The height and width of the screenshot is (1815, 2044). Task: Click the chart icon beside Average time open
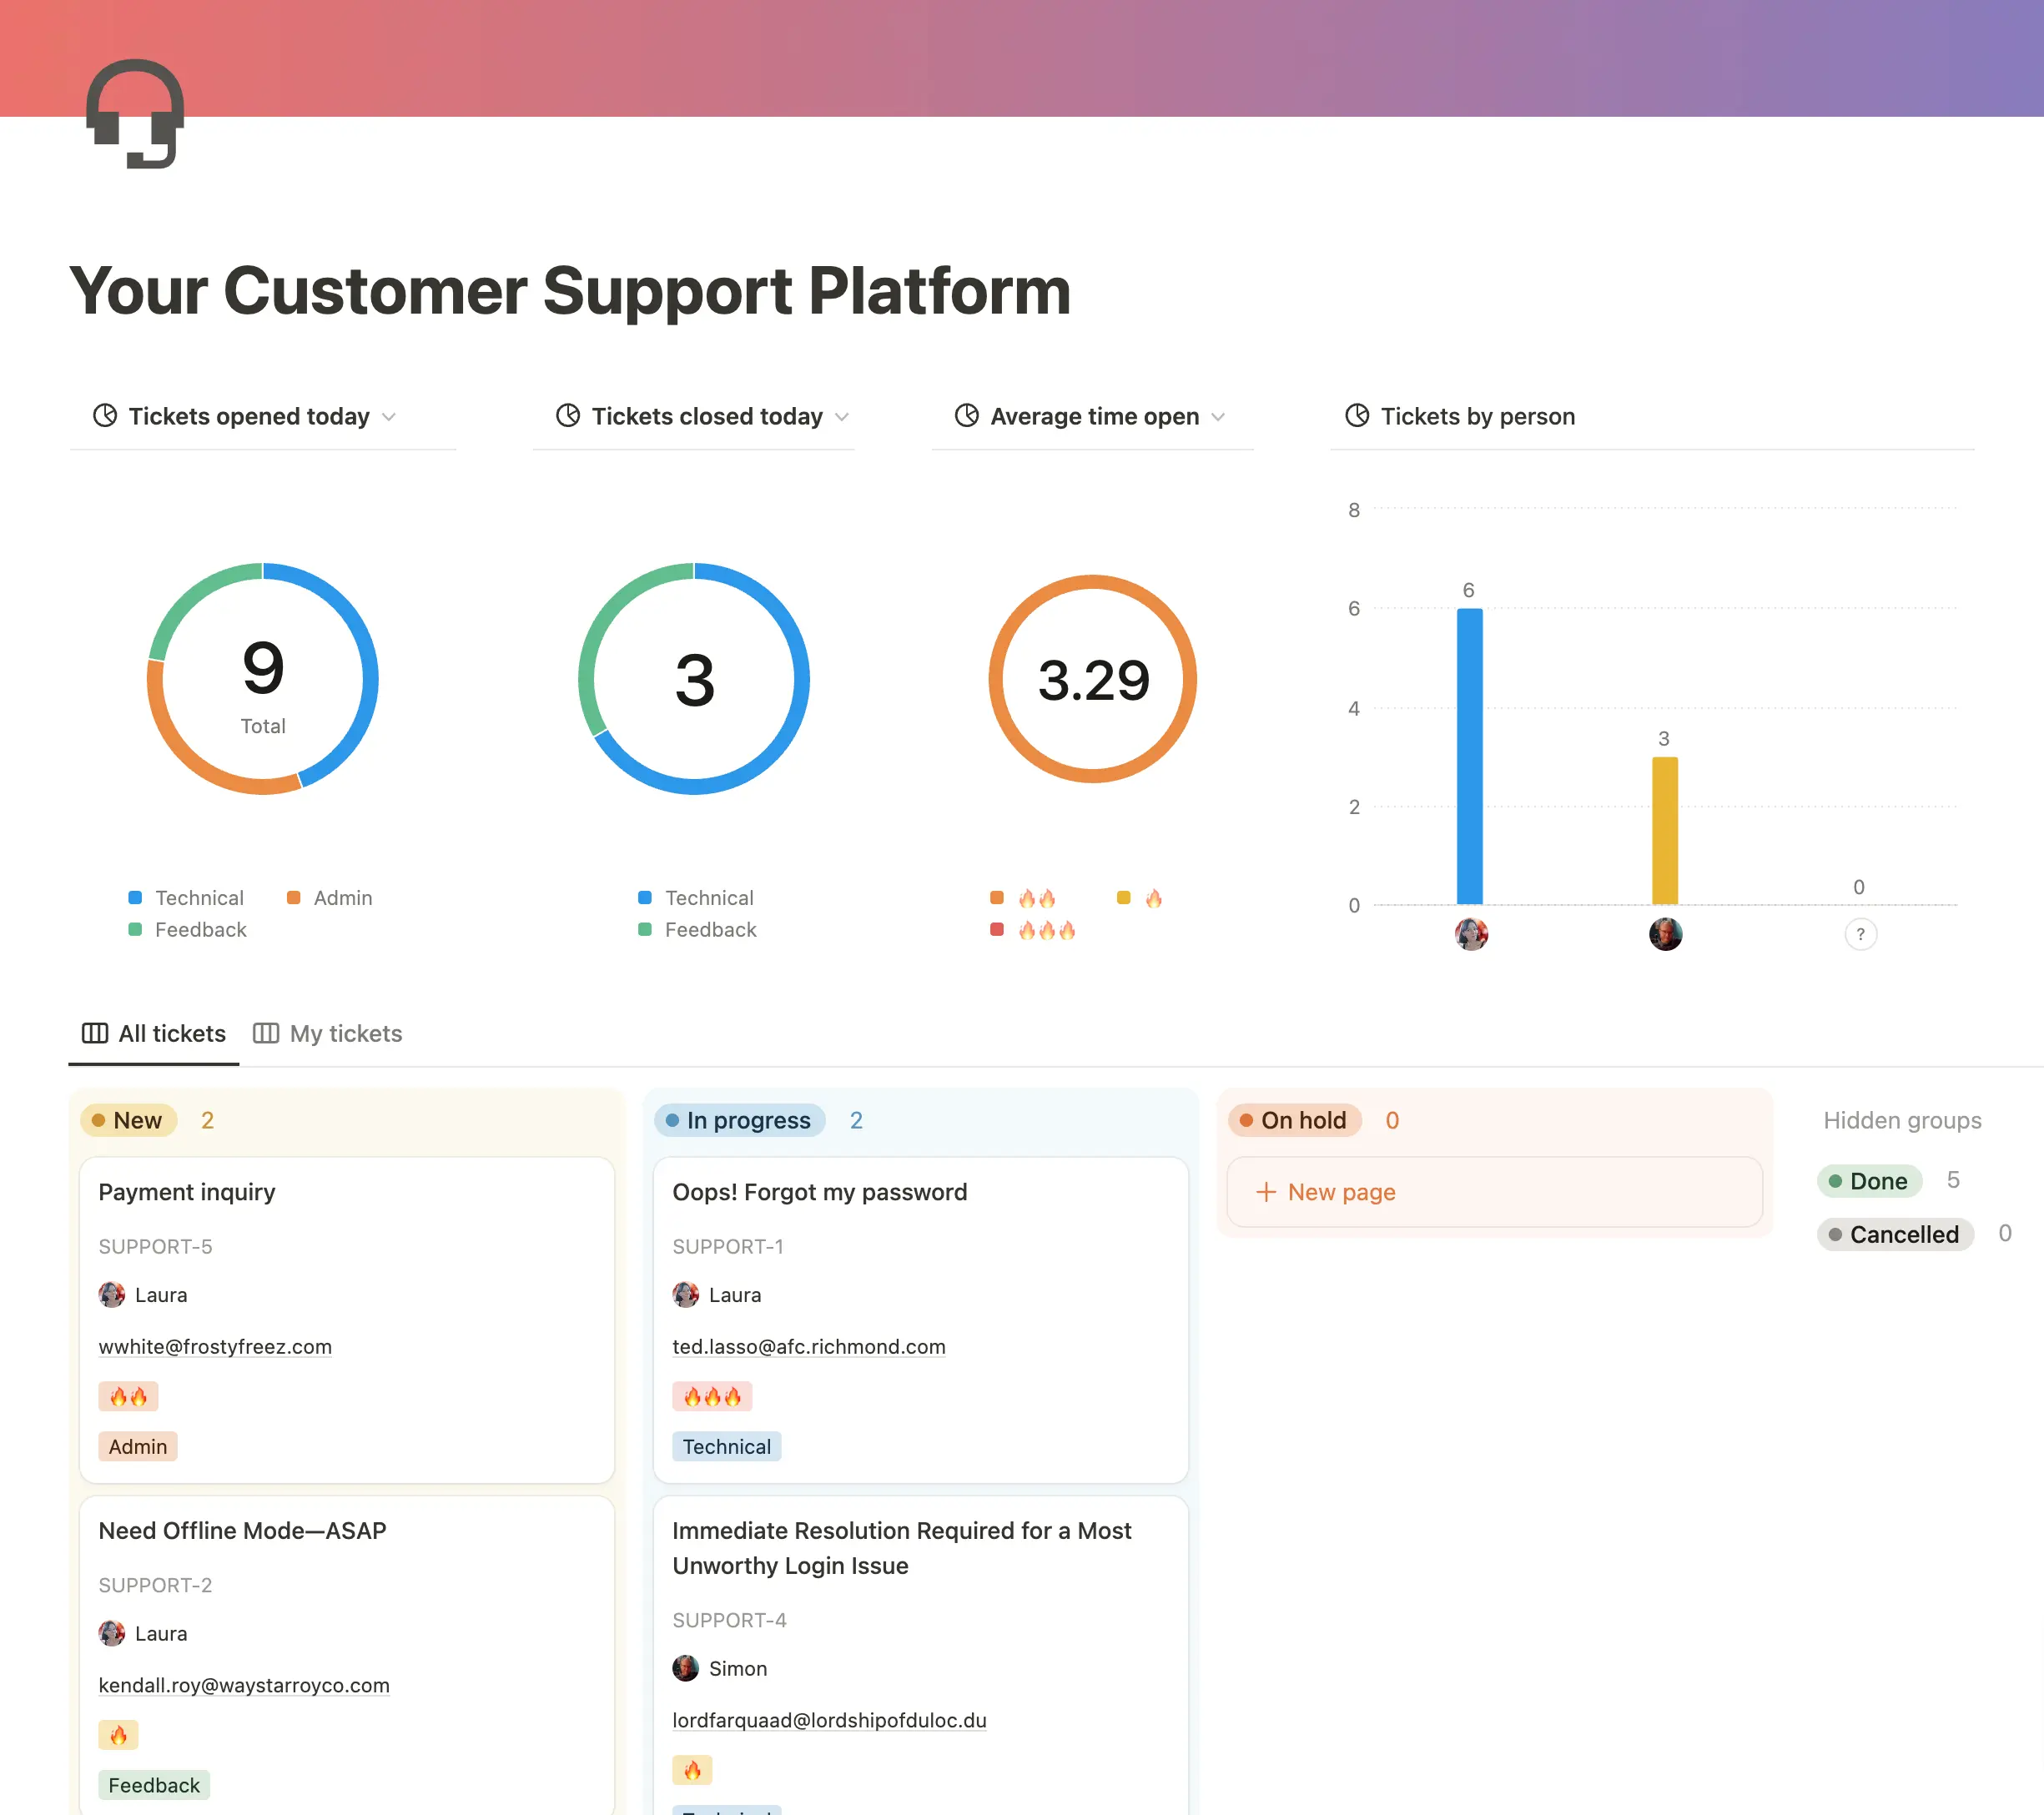966,415
